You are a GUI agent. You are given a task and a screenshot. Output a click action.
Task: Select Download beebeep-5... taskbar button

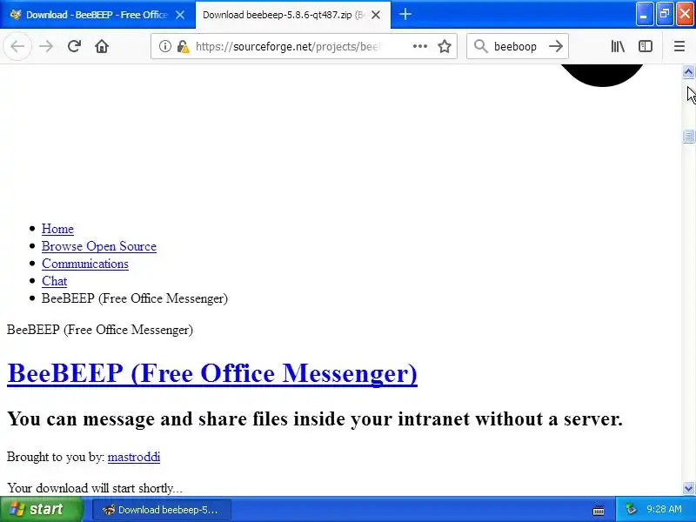coord(161,510)
